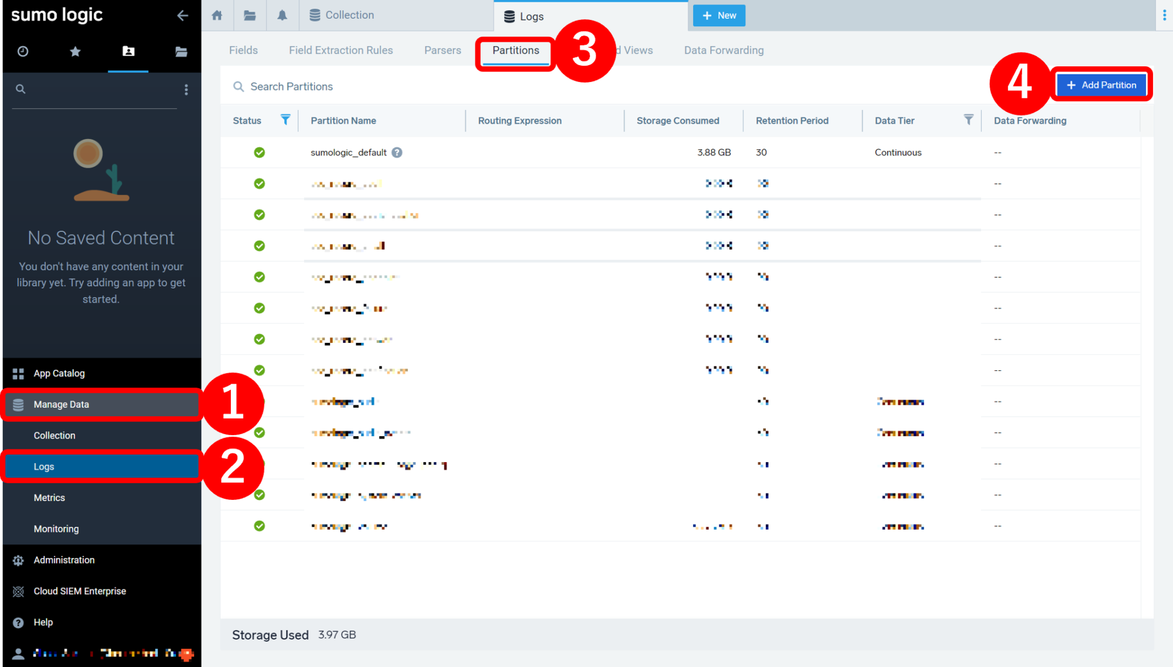Click the help icon next to sumologic_default
The width and height of the screenshot is (1173, 667).
pos(397,152)
